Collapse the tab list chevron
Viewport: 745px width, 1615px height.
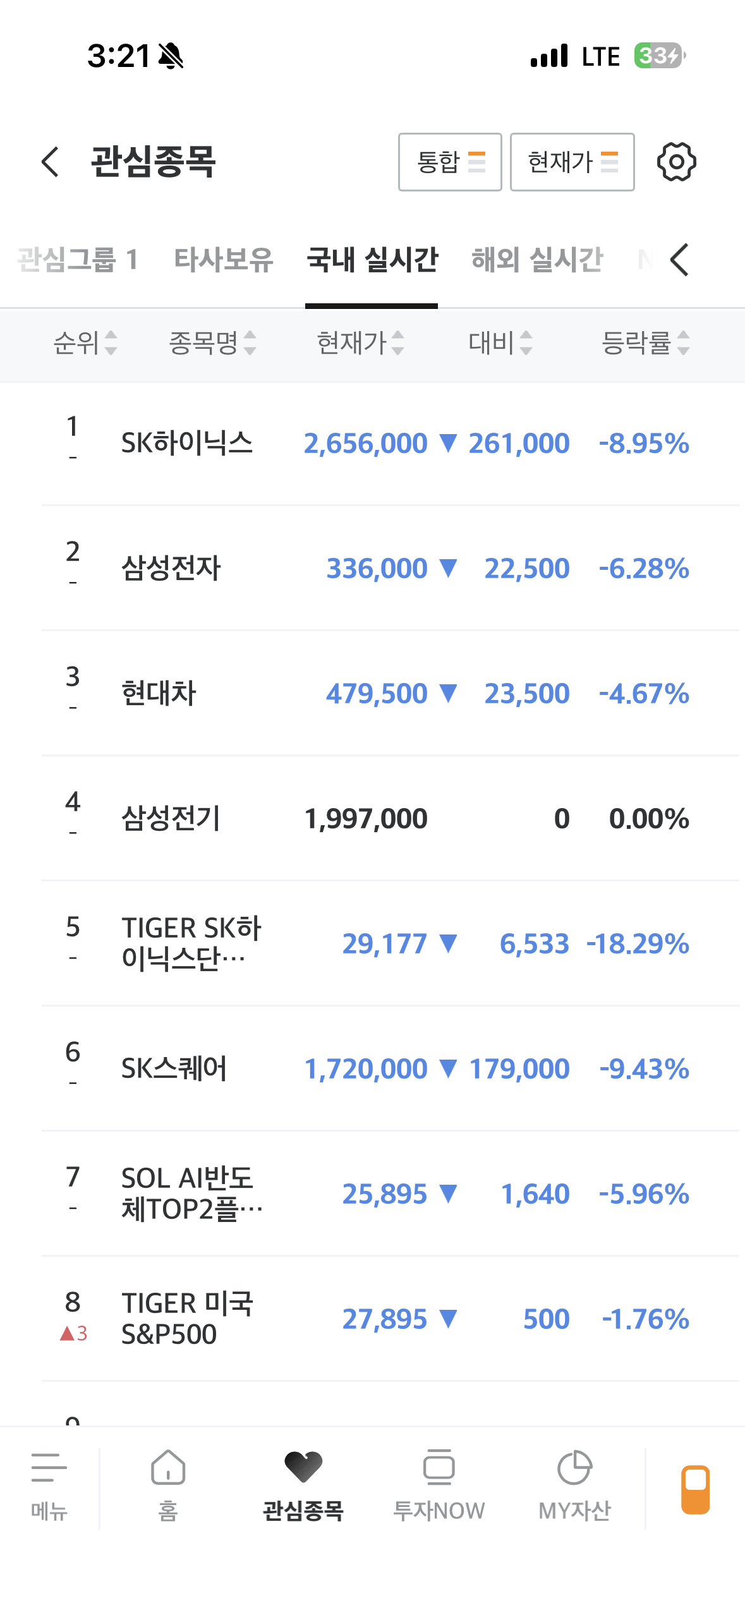679,260
